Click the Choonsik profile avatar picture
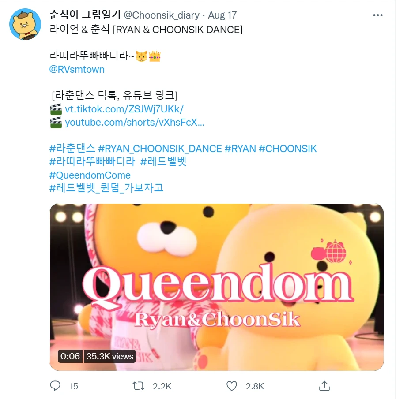This screenshot has width=411, height=399. point(25,24)
